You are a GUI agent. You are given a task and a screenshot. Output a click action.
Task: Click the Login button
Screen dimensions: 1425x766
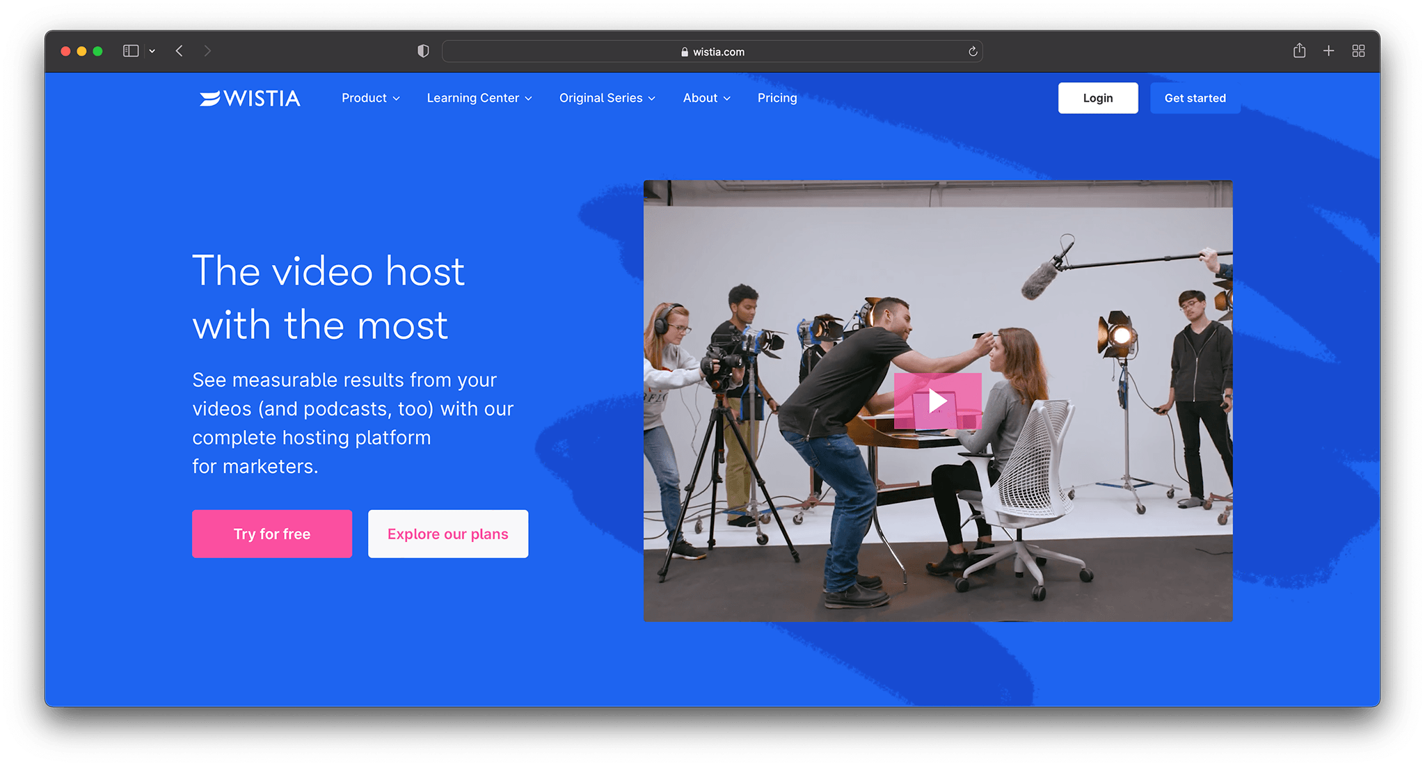coord(1097,97)
